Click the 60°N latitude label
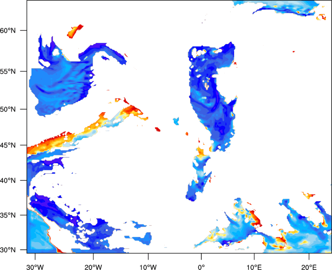Screen dimensions: 332x270 pyautogui.click(x=7, y=31)
